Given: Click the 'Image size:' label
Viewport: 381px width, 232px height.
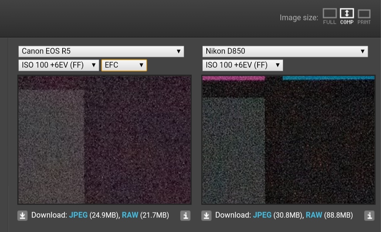Looking at the screenshot, I should pyautogui.click(x=299, y=17).
